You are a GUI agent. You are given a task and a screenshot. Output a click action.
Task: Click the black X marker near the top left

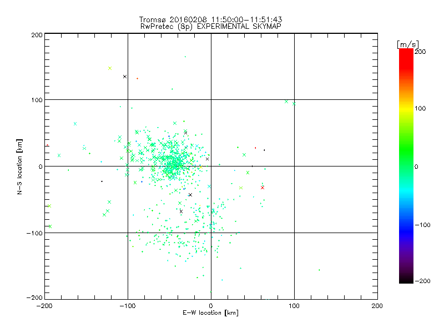(124, 77)
